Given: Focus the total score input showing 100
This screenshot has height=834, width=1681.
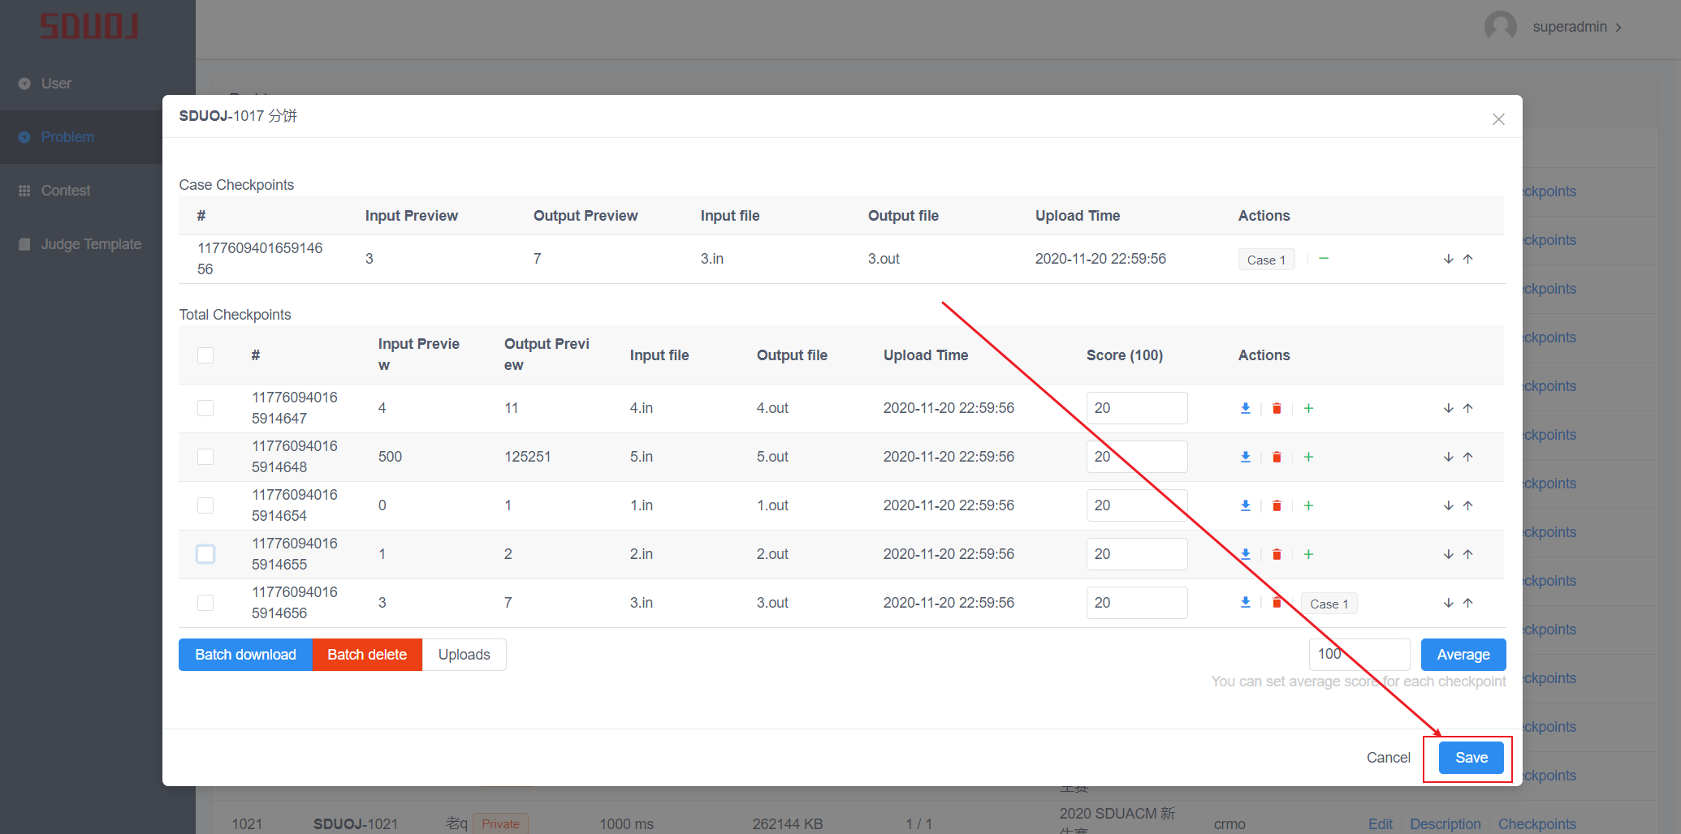Looking at the screenshot, I should coord(1359,655).
